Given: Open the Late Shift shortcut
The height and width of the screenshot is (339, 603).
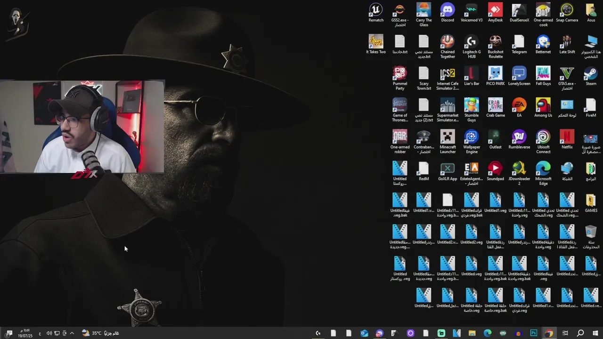Looking at the screenshot, I should tap(567, 44).
